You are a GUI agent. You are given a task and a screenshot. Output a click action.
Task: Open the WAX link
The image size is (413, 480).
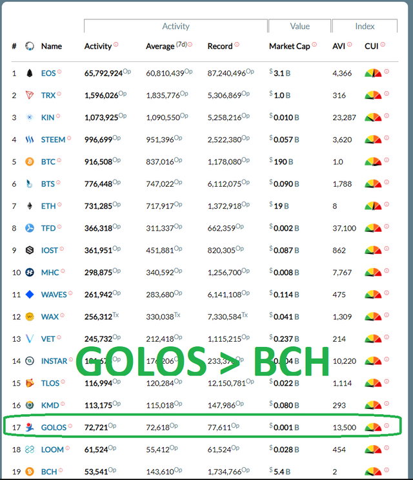[50, 317]
